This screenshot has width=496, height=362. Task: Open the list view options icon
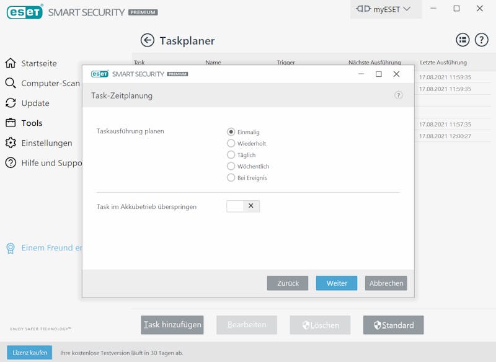(463, 40)
